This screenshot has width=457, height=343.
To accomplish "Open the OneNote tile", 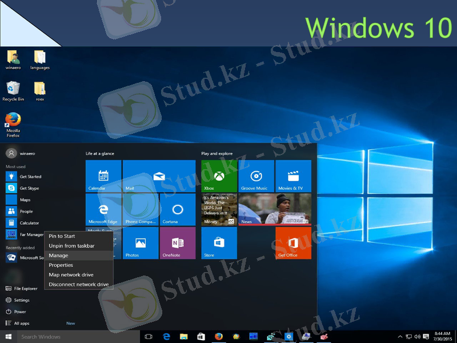I will [x=178, y=243].
